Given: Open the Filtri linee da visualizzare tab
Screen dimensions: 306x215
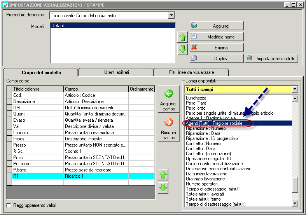Looking at the screenshot, I should 191,72.
